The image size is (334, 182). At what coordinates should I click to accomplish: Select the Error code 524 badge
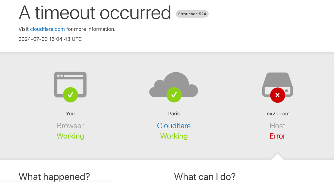(x=192, y=14)
